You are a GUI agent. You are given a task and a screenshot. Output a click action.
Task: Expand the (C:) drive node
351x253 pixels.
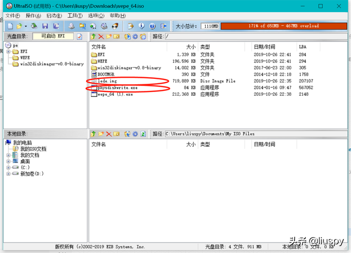click(x=8, y=168)
